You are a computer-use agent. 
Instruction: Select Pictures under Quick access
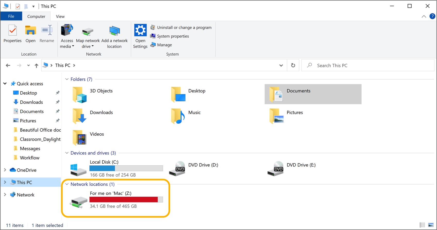[x=28, y=121]
